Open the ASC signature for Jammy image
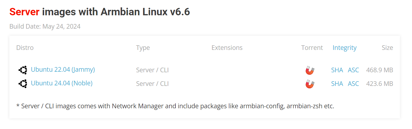 tap(353, 70)
